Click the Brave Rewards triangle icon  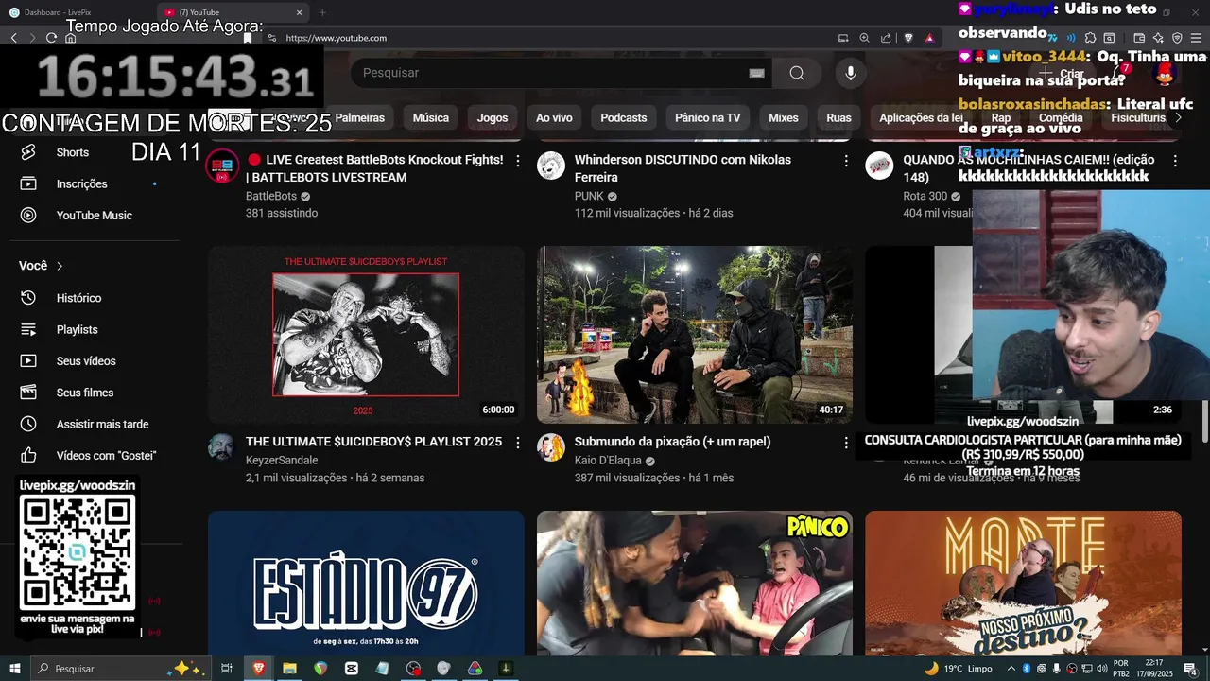[930, 38]
